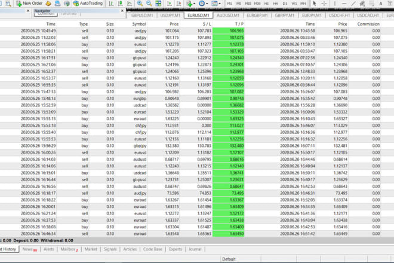Toggle chart auto scroll
Image resolution: width=394 pixels, height=263 pixels.
coord(170,3)
